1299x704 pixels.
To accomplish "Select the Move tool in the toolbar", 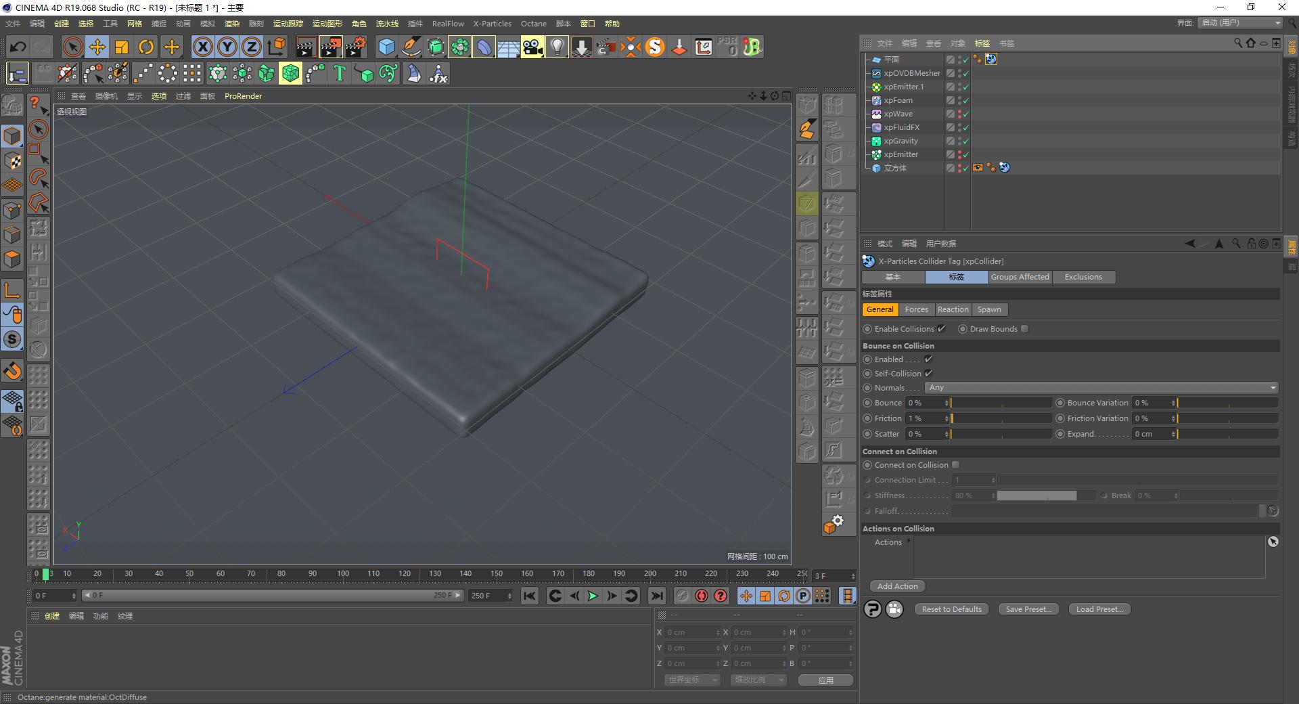I will click(x=97, y=47).
